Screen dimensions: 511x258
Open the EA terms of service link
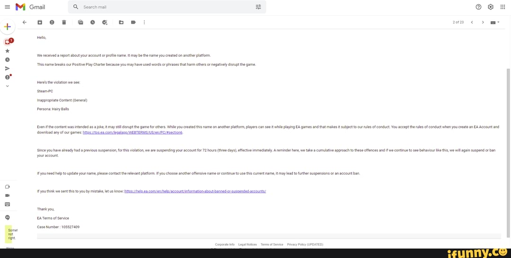pos(132,133)
